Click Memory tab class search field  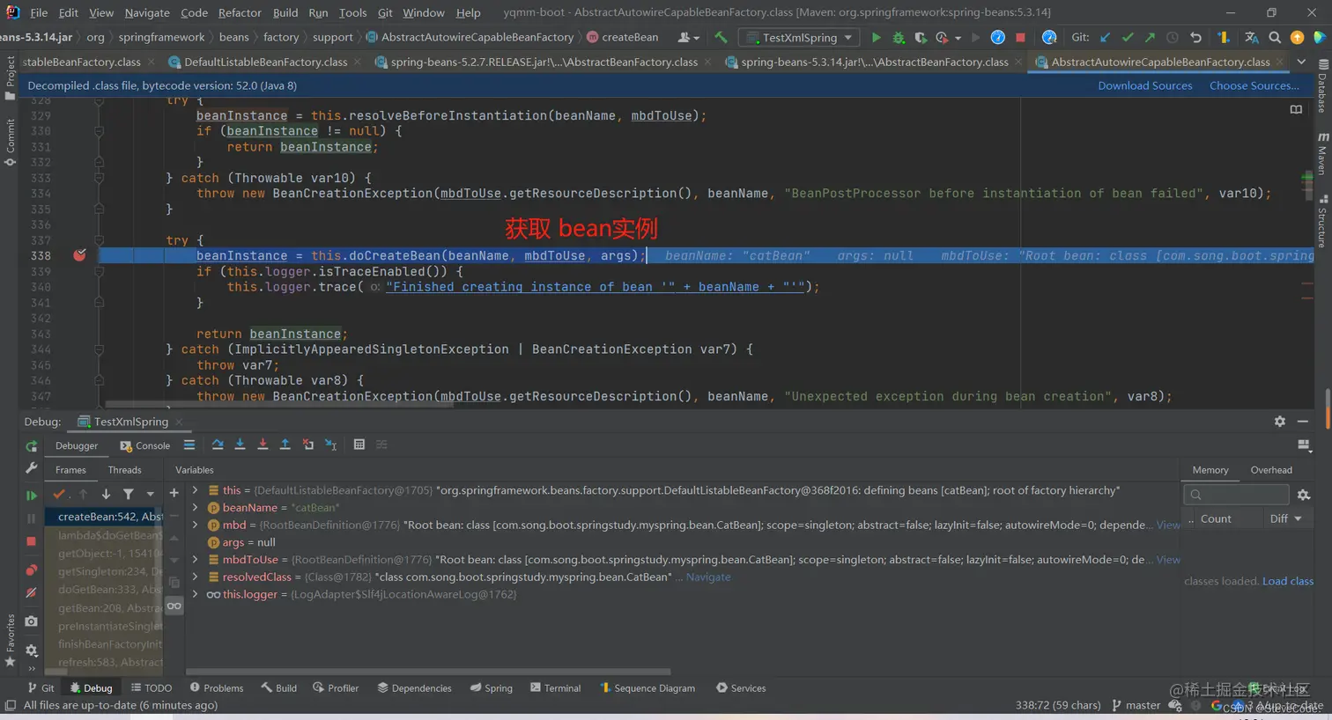(1237, 495)
